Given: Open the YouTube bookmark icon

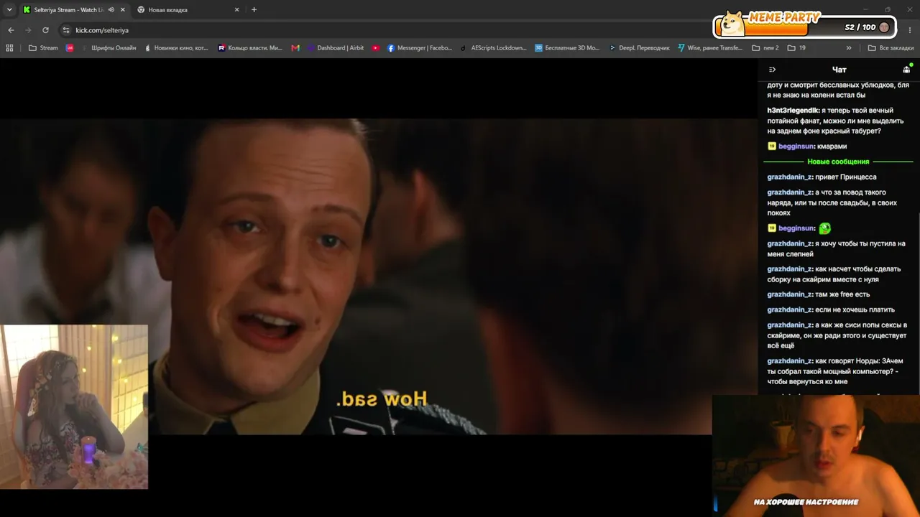Looking at the screenshot, I should pos(376,48).
